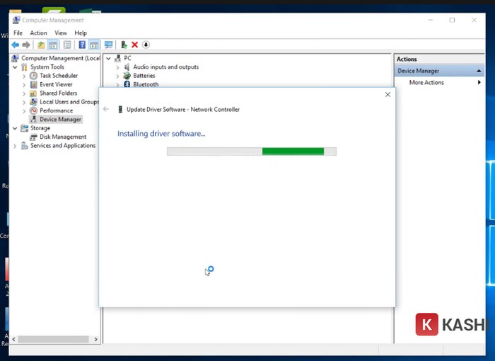Click the red X Uninstall device icon

coord(134,45)
